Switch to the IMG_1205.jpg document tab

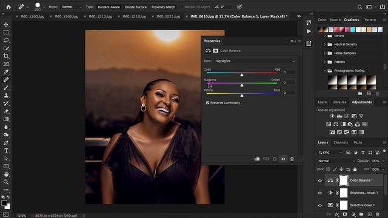[x=32, y=16]
